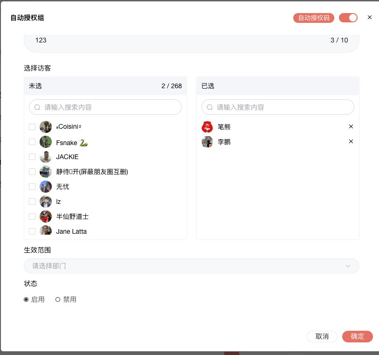The image size is (379, 355).
Task: Click ｡Coisini｡'s avatar picture
Action: (x=45, y=126)
